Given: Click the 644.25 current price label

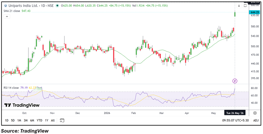Looking at the screenshot, I should click(x=255, y=12).
